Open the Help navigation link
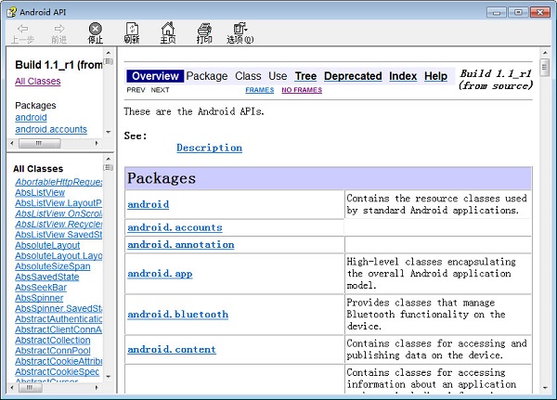The width and height of the screenshot is (557, 400). (x=435, y=76)
